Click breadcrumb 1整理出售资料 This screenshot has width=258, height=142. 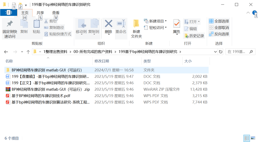coord(55,52)
